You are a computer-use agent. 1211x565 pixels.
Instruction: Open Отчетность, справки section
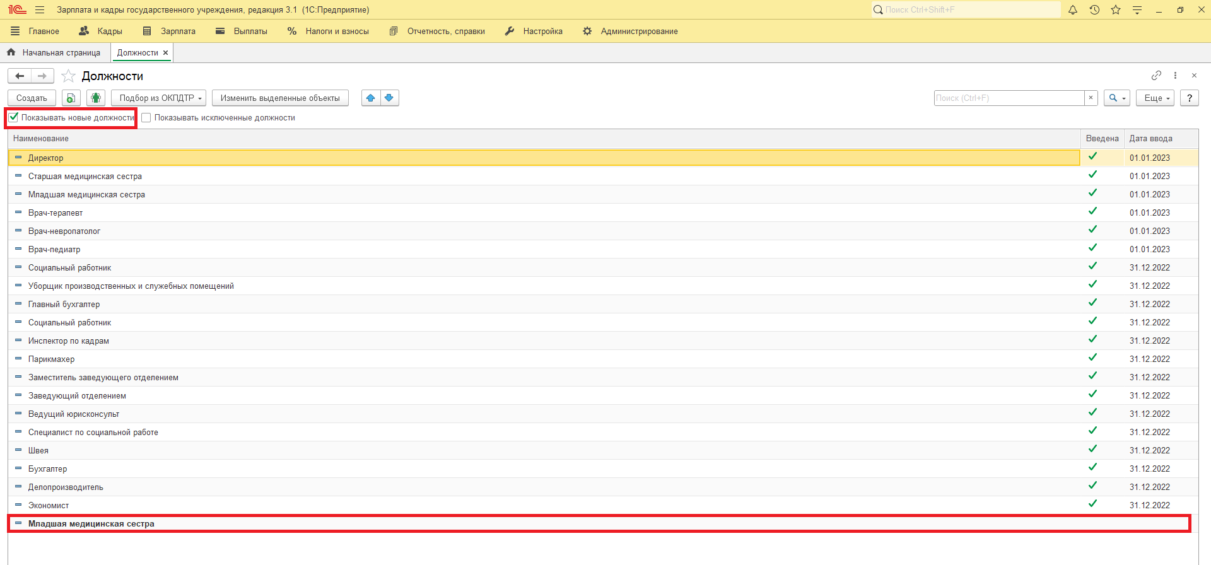(x=437, y=31)
